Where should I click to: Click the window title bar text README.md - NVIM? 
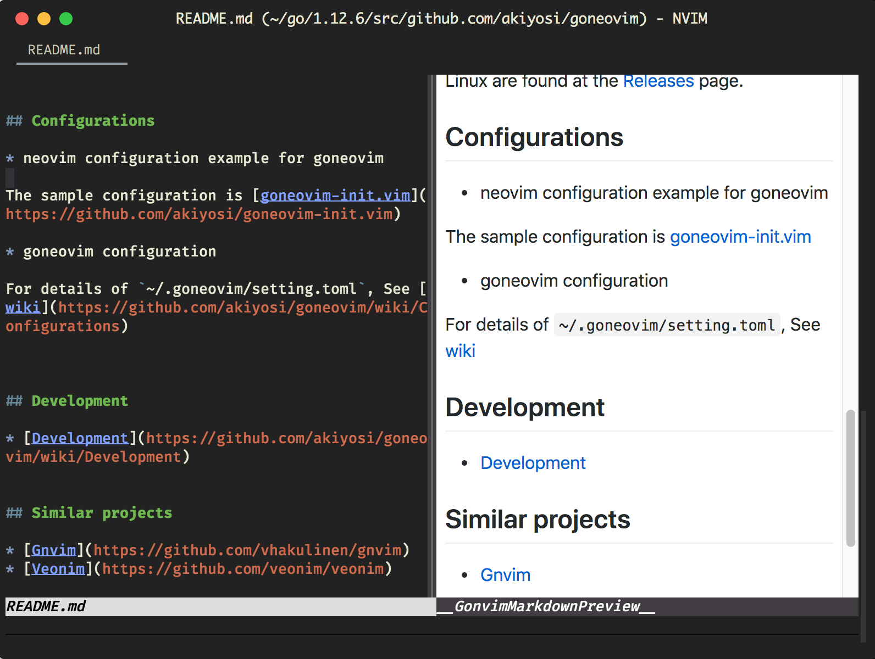coord(441,19)
